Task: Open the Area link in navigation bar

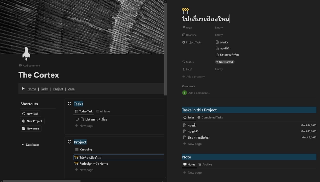Action: (71, 89)
